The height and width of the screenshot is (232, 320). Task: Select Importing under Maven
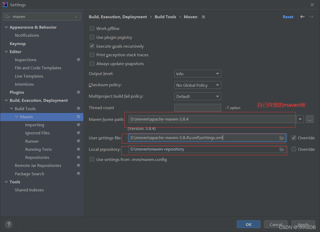[35, 125]
